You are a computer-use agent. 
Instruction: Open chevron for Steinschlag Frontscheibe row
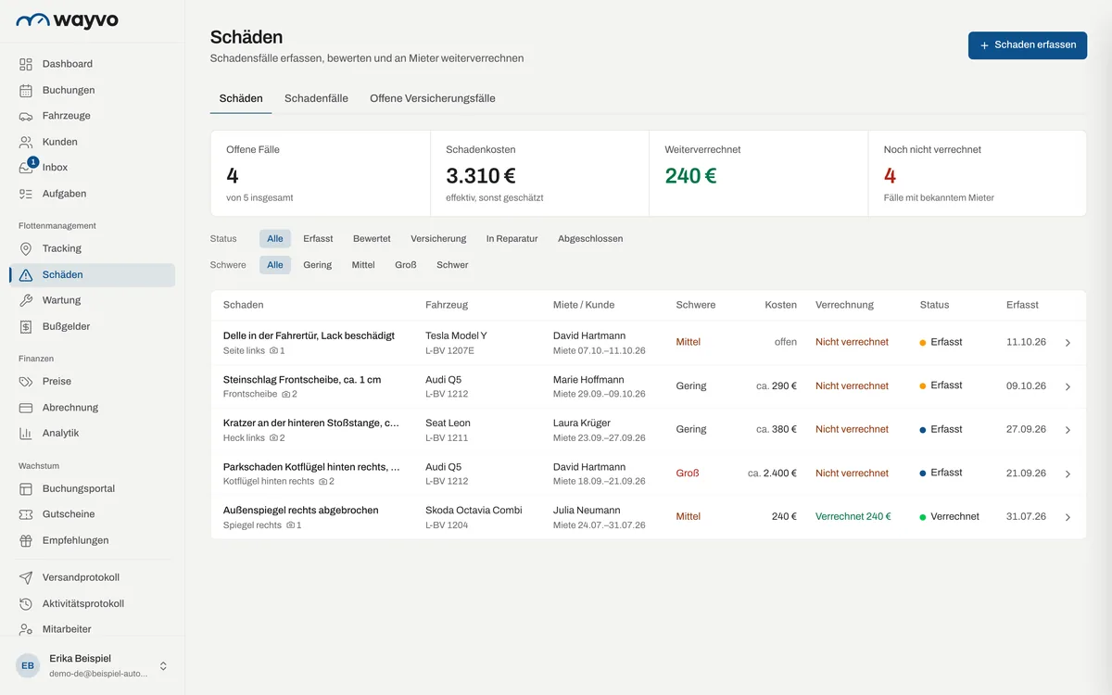(1068, 386)
